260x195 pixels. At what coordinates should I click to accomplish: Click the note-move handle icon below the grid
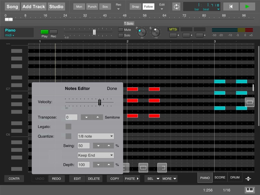[x=143, y=168]
